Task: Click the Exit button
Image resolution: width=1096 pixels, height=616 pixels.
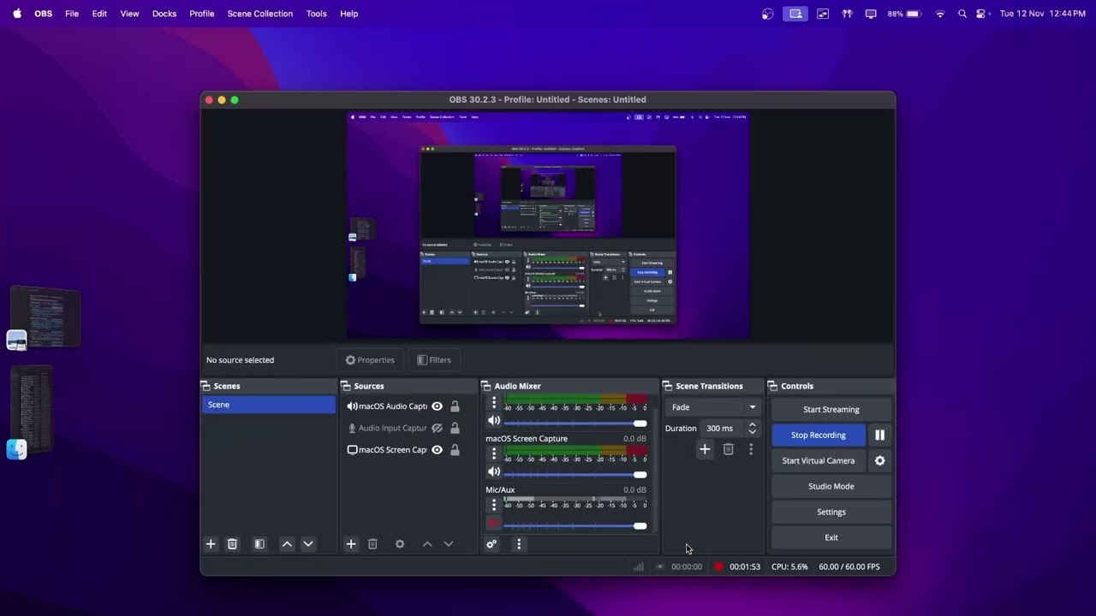Action: (831, 537)
